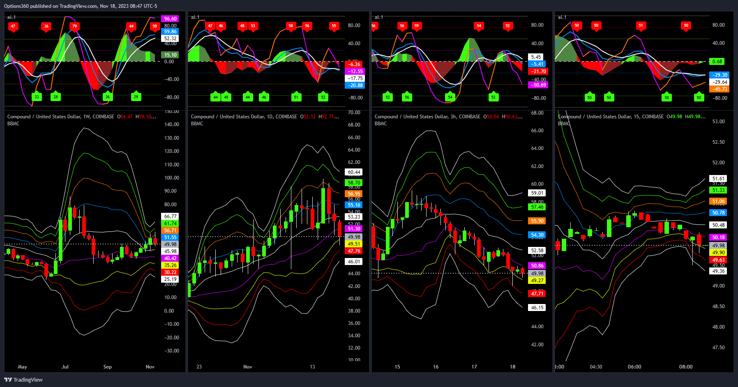This screenshot has height=387, width=738.
Task: Click the white 51.61 upper band label on 15-minute chart
Action: [718, 179]
